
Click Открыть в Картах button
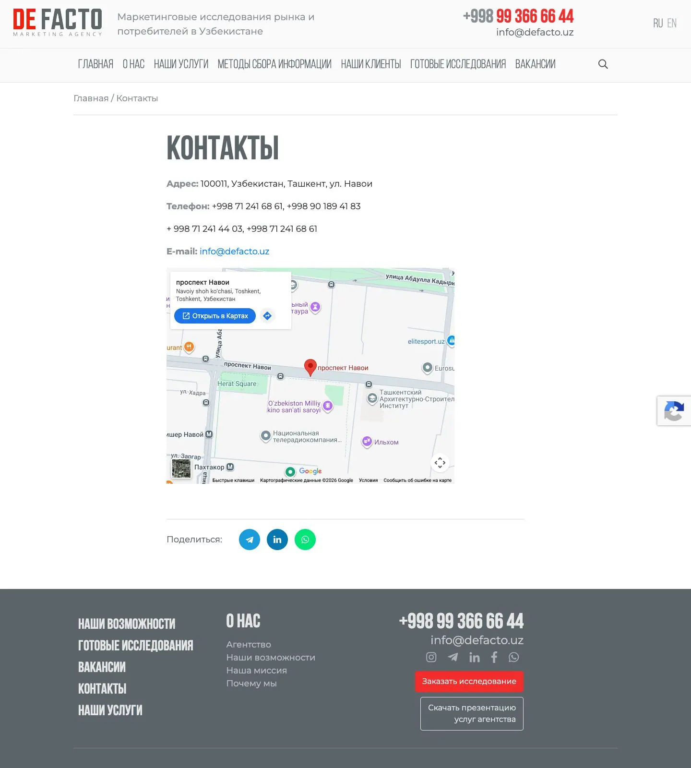(x=215, y=316)
